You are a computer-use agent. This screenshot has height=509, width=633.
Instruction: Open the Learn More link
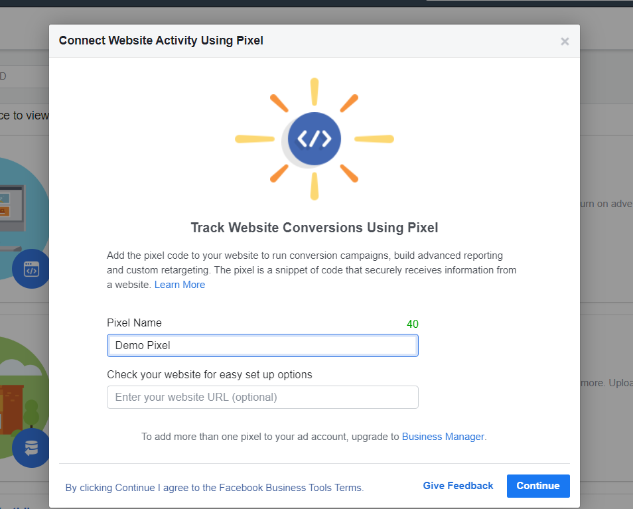click(x=180, y=285)
